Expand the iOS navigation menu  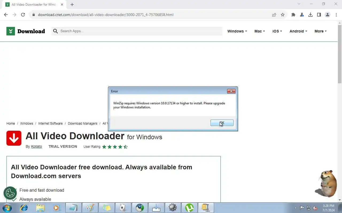pyautogui.click(x=277, y=31)
